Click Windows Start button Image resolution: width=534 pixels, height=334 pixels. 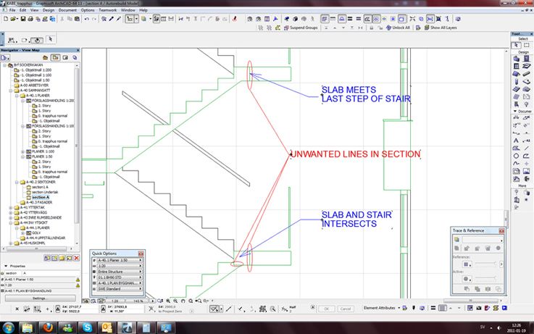(8, 327)
